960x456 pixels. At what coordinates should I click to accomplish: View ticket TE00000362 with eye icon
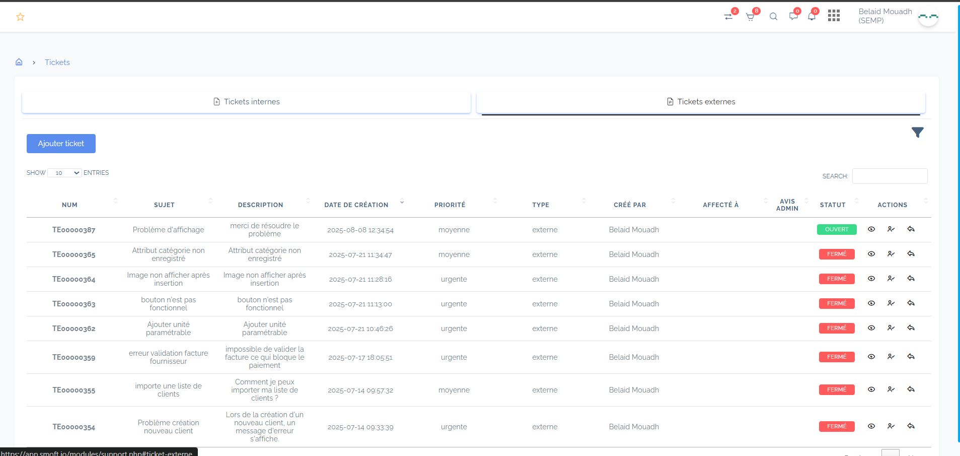(871, 328)
